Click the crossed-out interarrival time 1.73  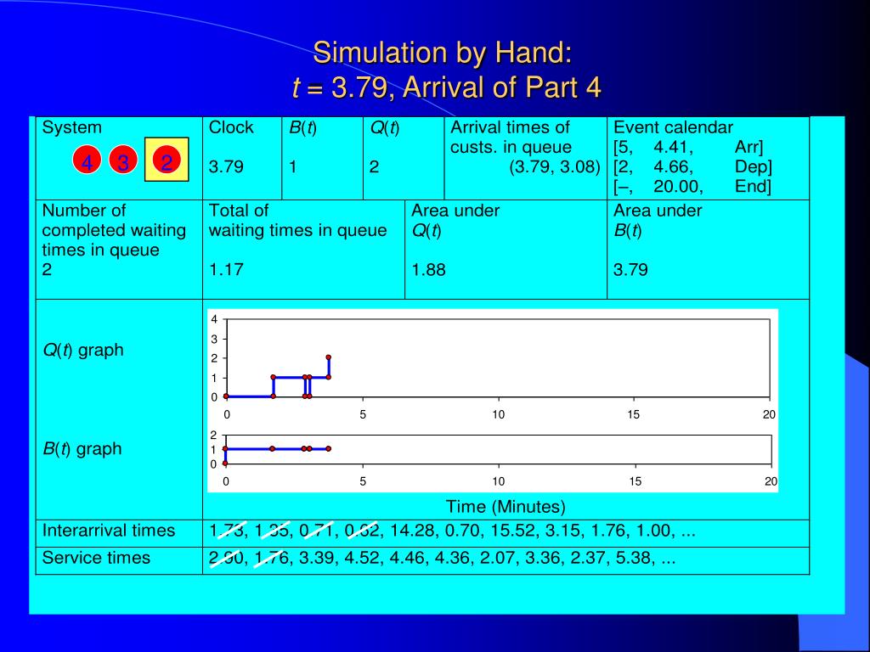coord(228,531)
